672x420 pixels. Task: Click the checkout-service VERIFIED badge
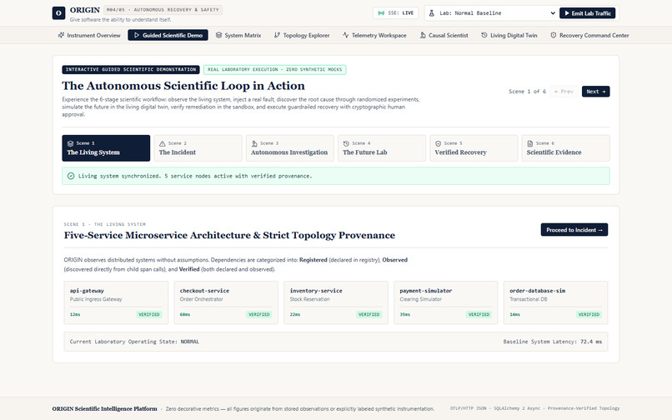258,314
